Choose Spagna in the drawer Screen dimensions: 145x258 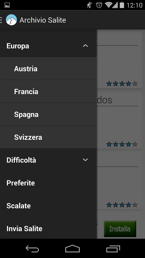click(x=48, y=114)
